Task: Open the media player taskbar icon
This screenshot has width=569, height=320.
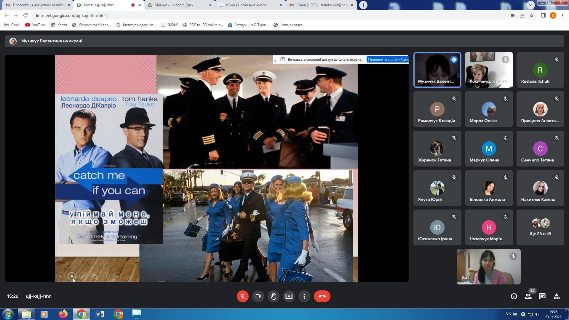Action: [44, 314]
